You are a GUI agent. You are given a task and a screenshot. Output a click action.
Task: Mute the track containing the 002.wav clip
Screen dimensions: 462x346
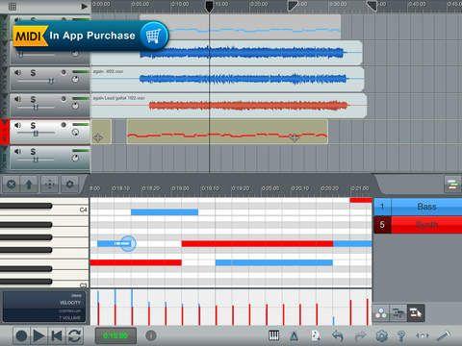pyautogui.click(x=17, y=73)
